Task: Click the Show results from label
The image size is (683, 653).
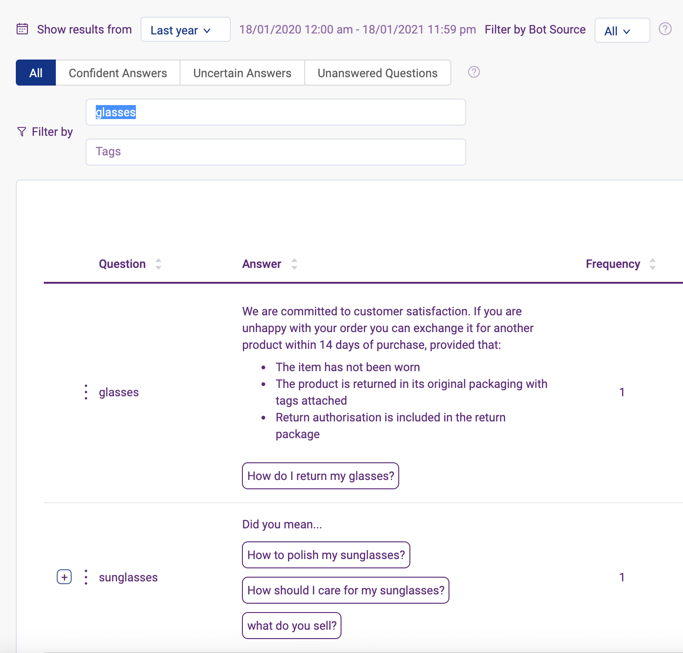Action: 85,29
